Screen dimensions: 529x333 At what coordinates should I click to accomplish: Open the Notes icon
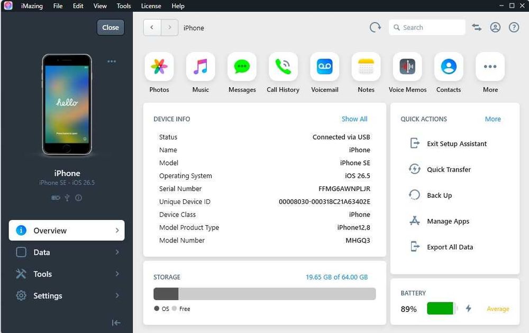click(x=366, y=67)
